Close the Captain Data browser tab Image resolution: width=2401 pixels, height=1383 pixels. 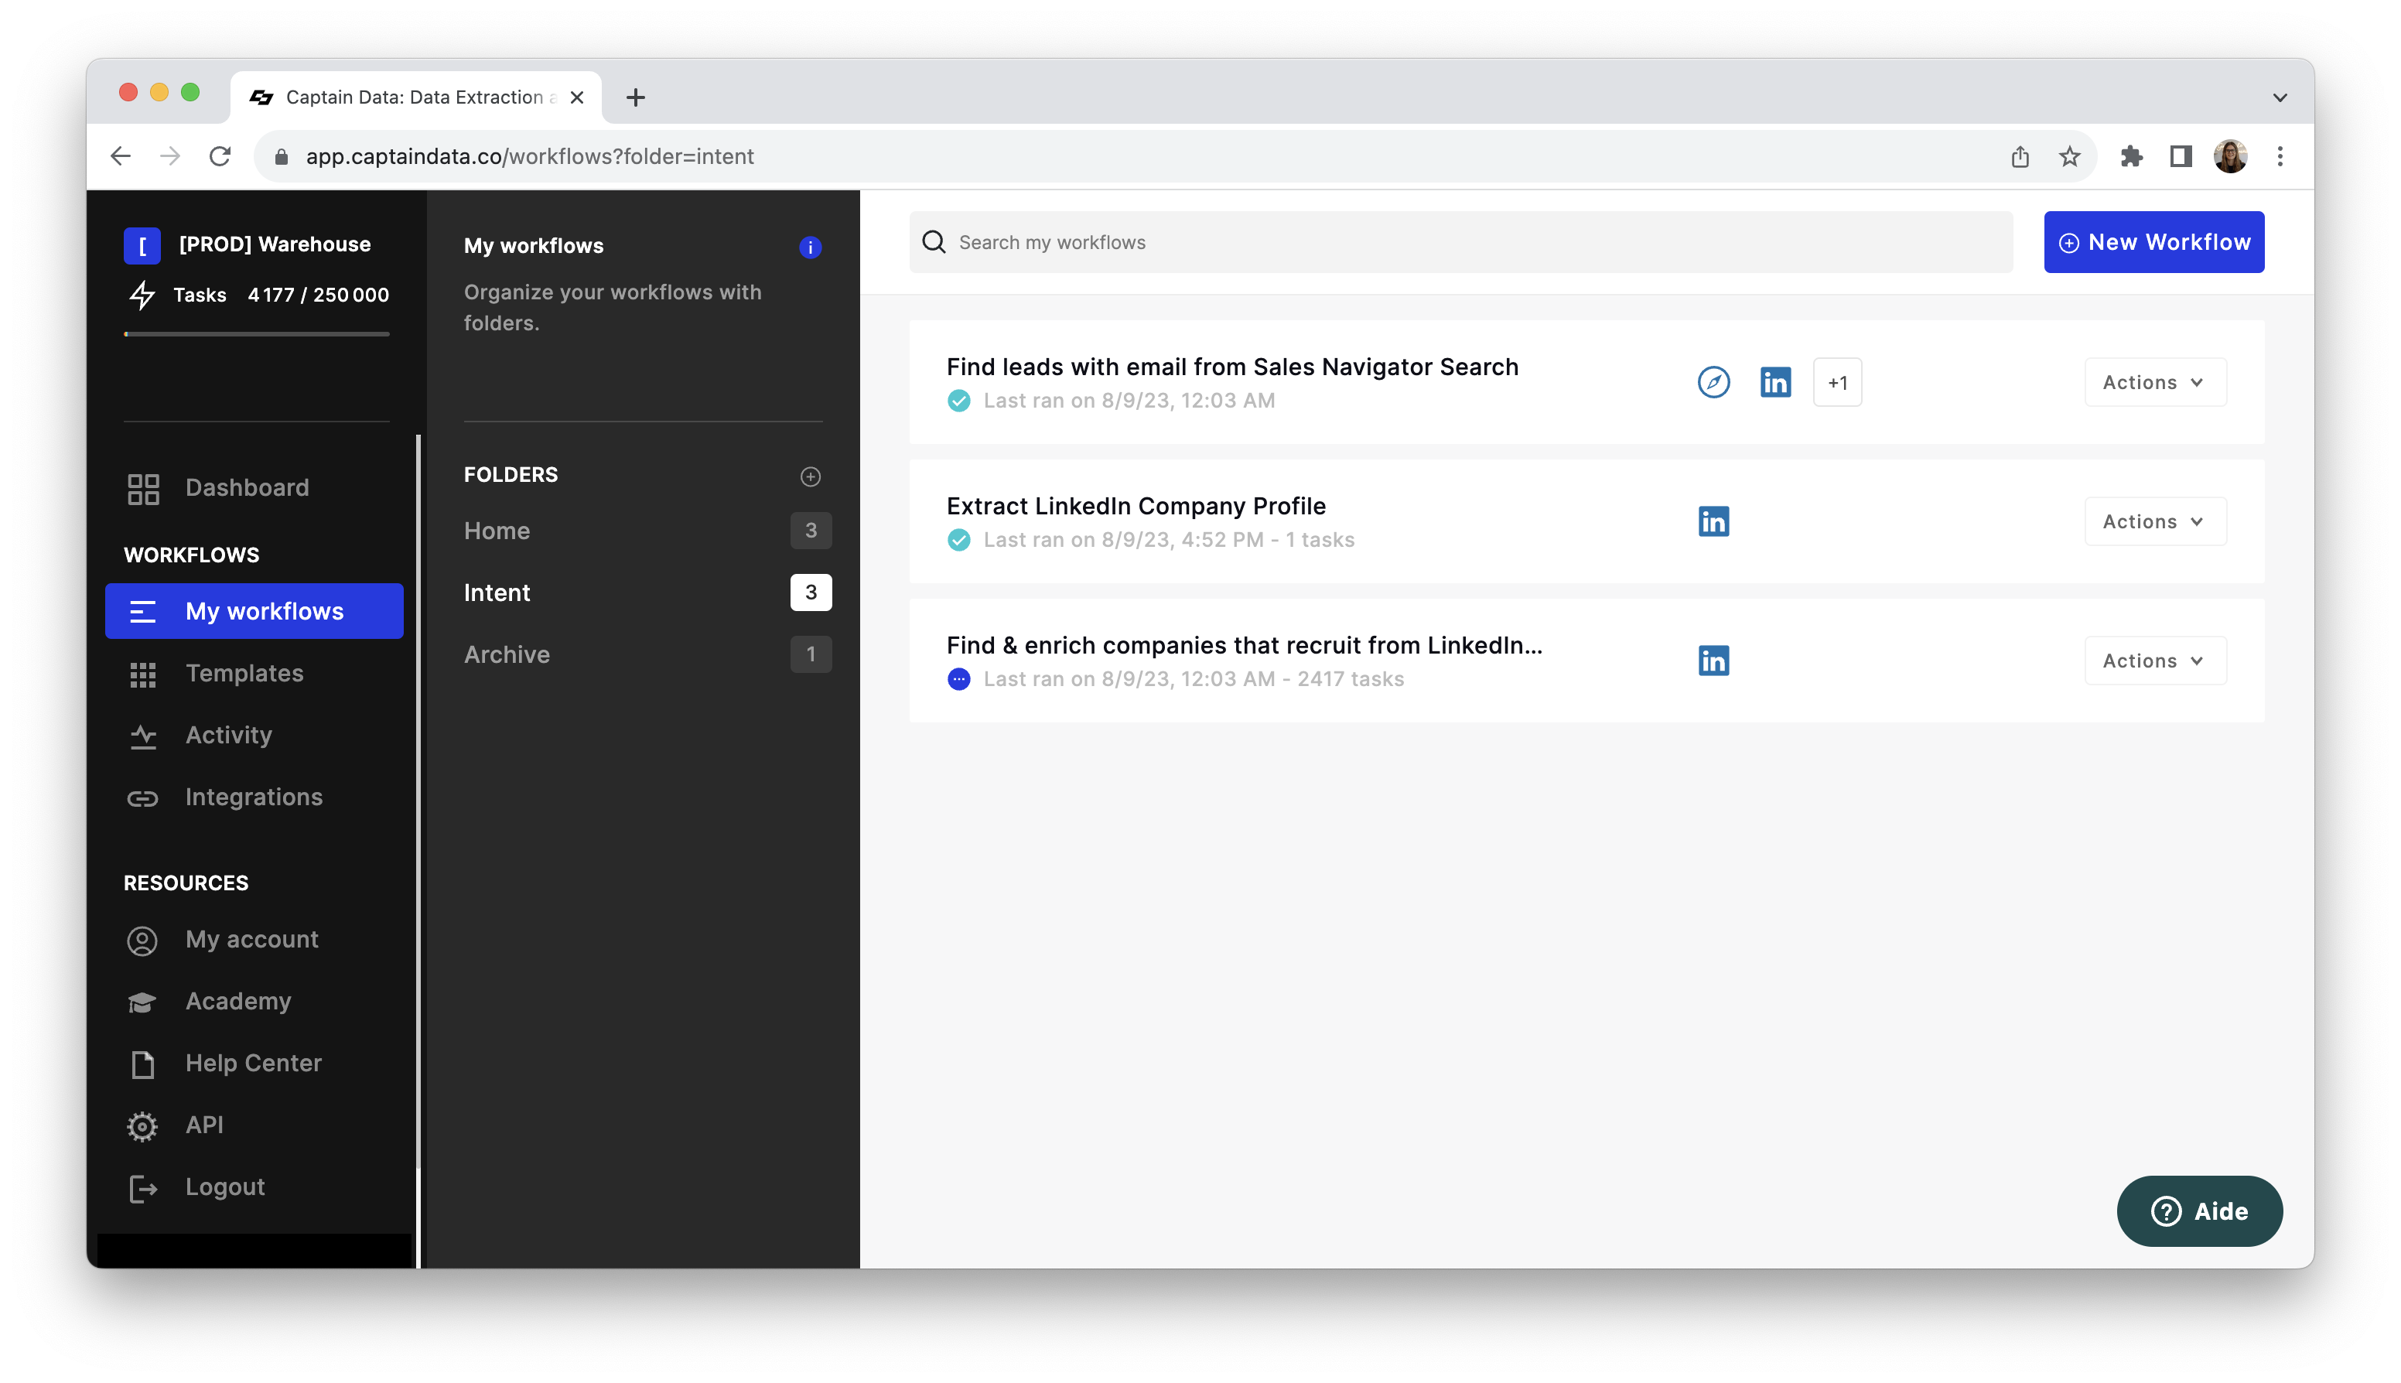coord(576,97)
